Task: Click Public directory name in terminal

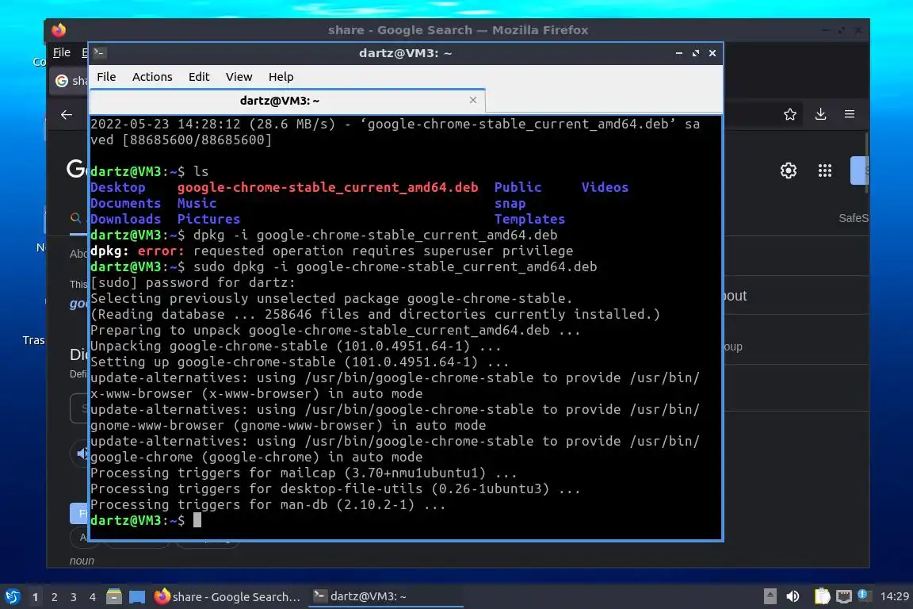Action: pyautogui.click(x=518, y=187)
